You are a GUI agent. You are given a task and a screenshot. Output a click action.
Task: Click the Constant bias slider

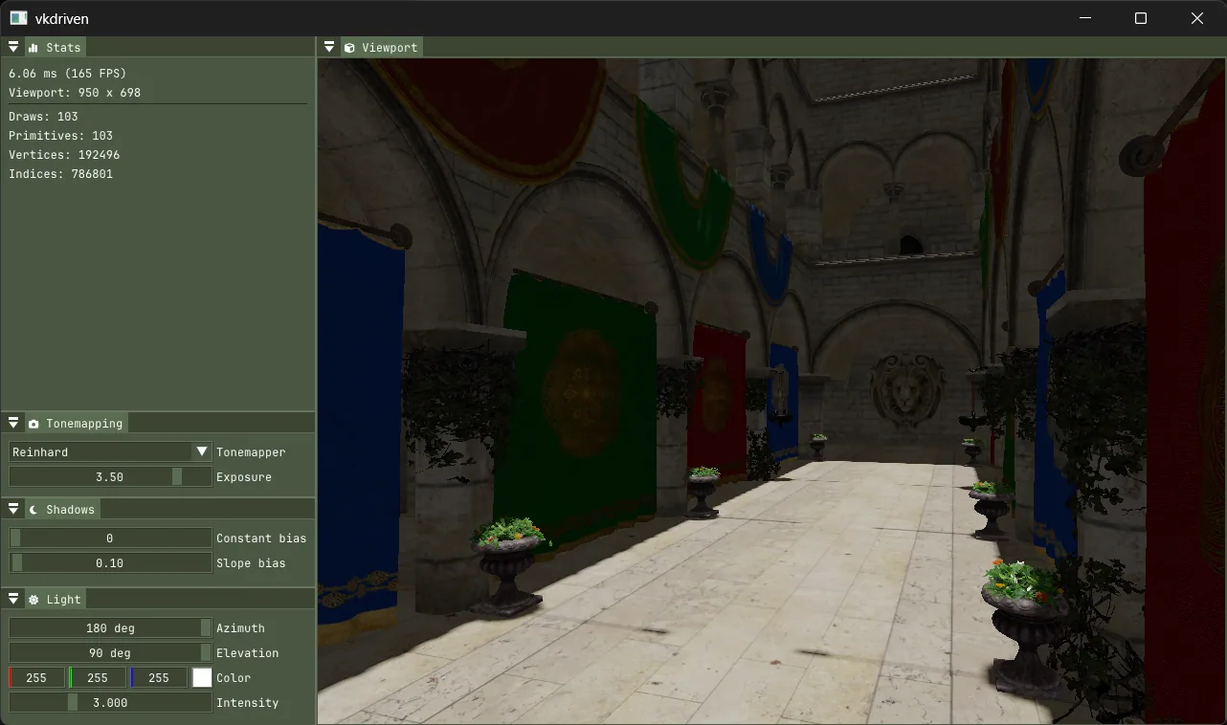click(x=110, y=538)
